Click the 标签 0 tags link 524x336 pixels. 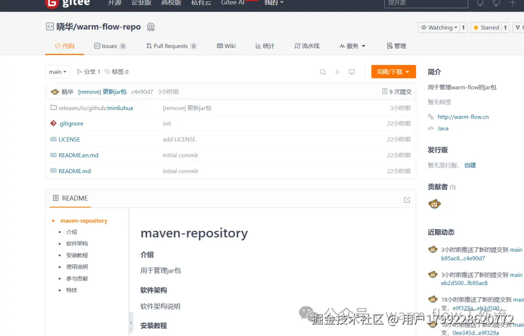(x=116, y=72)
